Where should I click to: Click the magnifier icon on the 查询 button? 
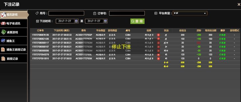(x=133, y=21)
